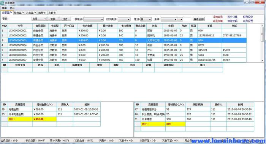Viewport: 266px width, 144px height.
Task: Switch to the 次数卡 tab
Action: click(x=52, y=13)
